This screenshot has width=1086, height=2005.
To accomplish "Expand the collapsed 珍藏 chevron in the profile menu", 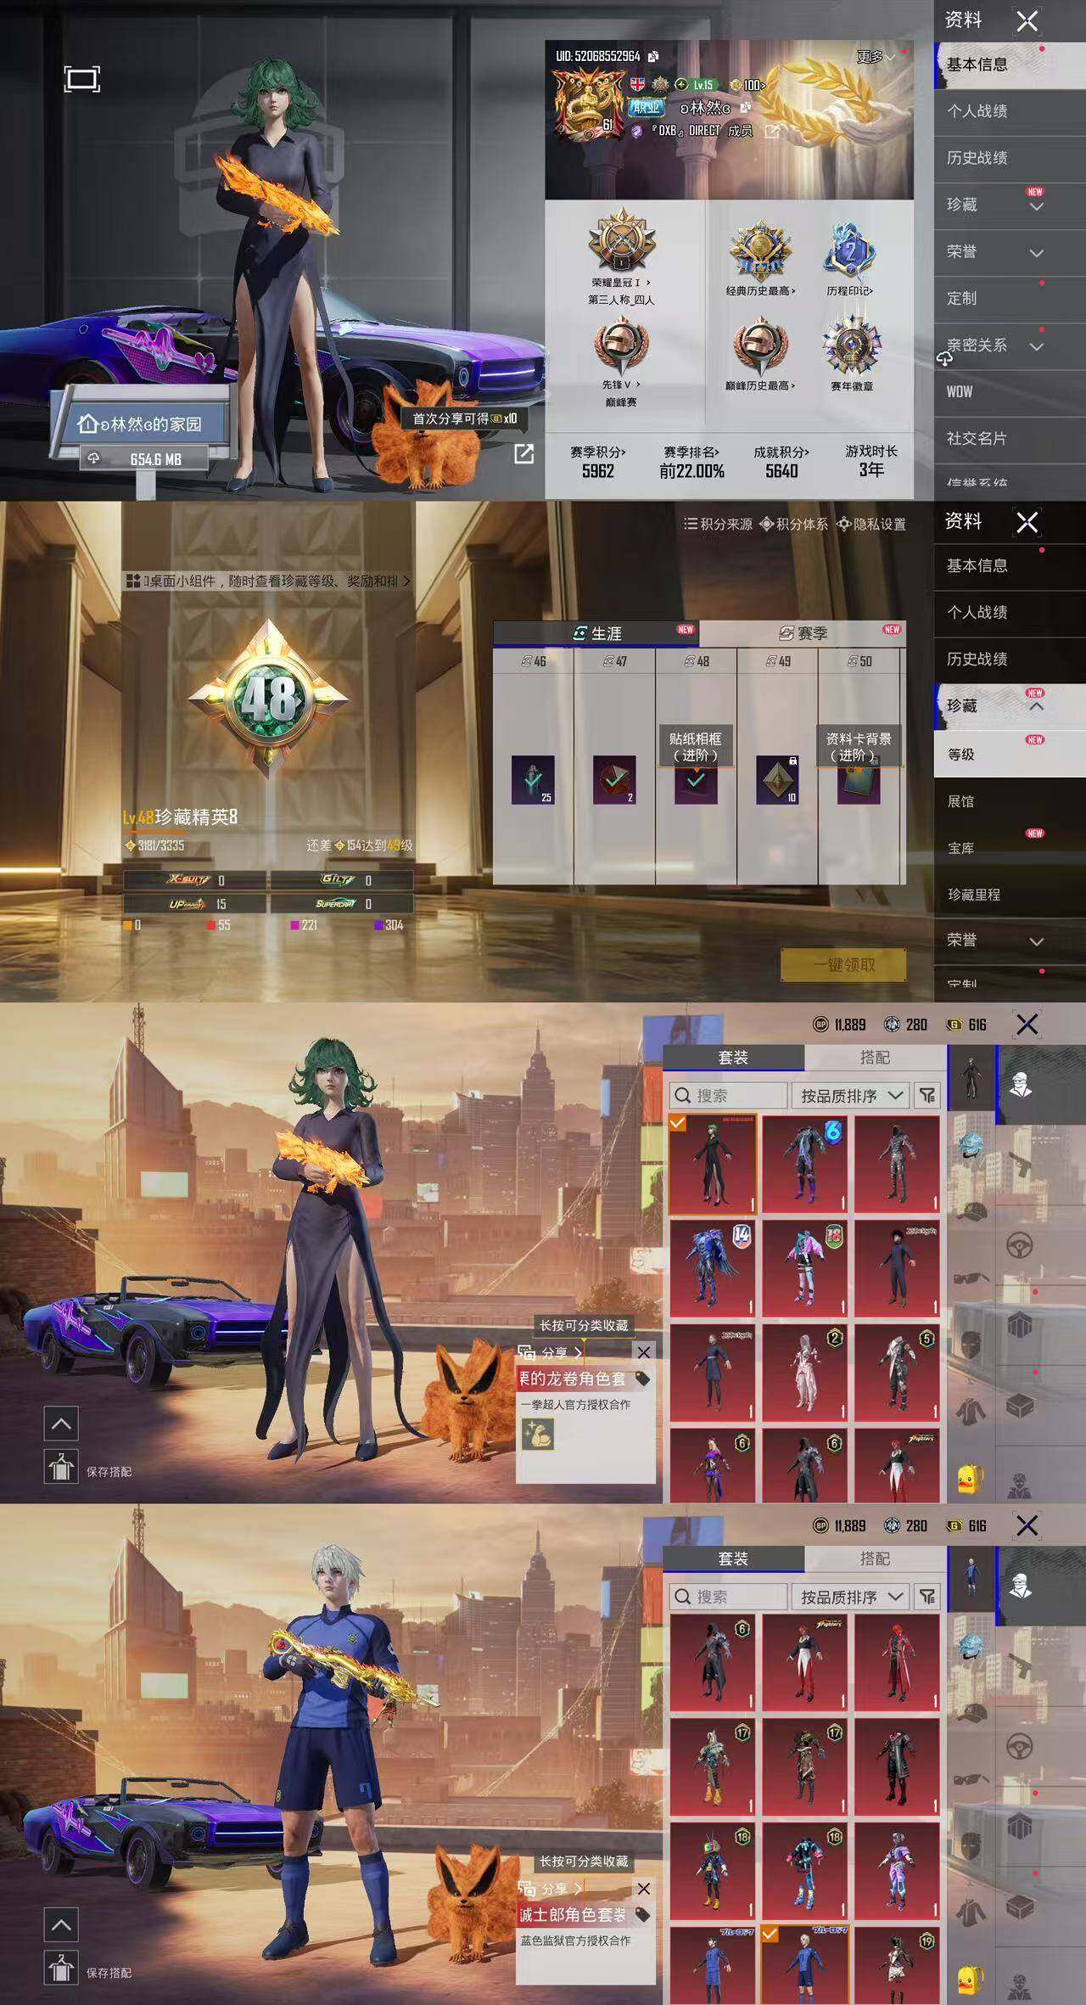I will 1036,205.
